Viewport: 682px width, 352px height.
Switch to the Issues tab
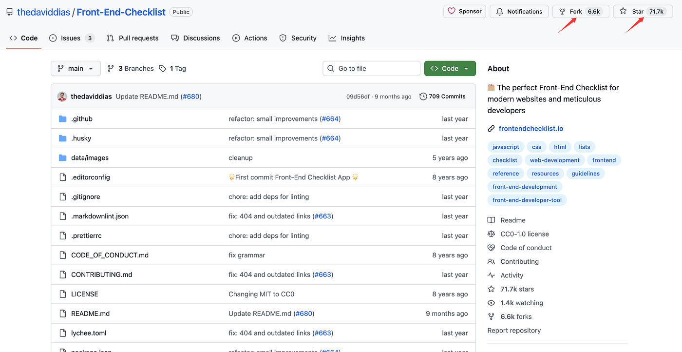coord(71,38)
